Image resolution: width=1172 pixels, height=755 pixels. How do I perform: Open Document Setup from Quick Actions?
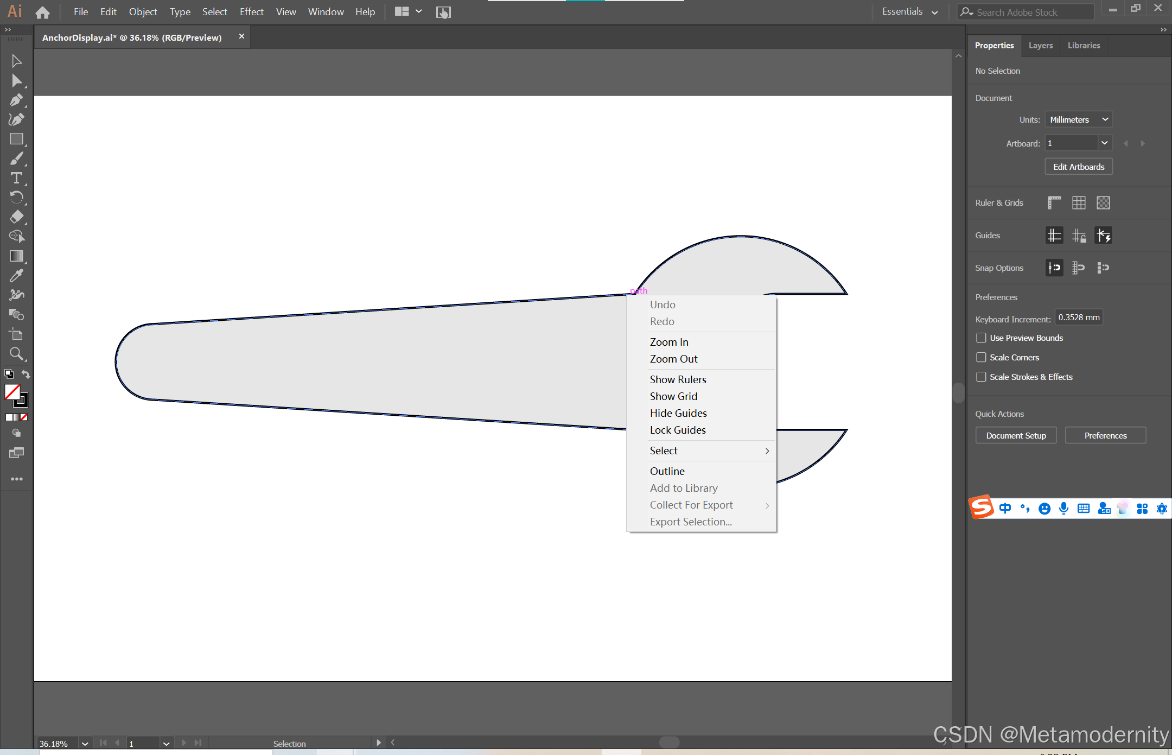tap(1016, 435)
